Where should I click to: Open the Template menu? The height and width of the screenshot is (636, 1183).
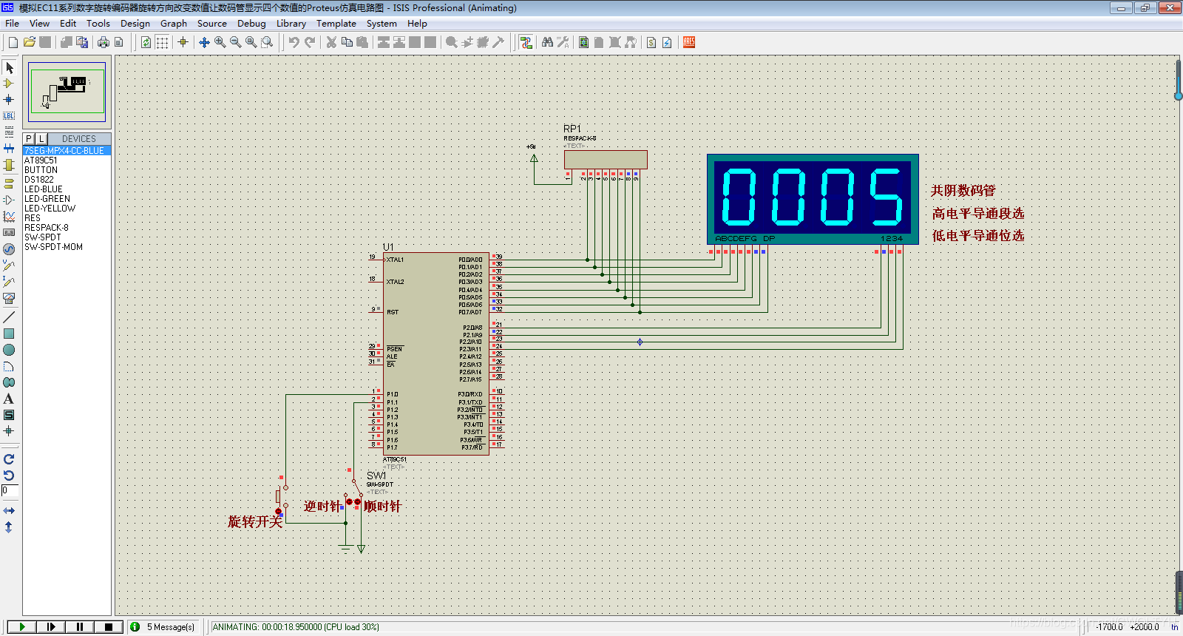click(x=336, y=24)
